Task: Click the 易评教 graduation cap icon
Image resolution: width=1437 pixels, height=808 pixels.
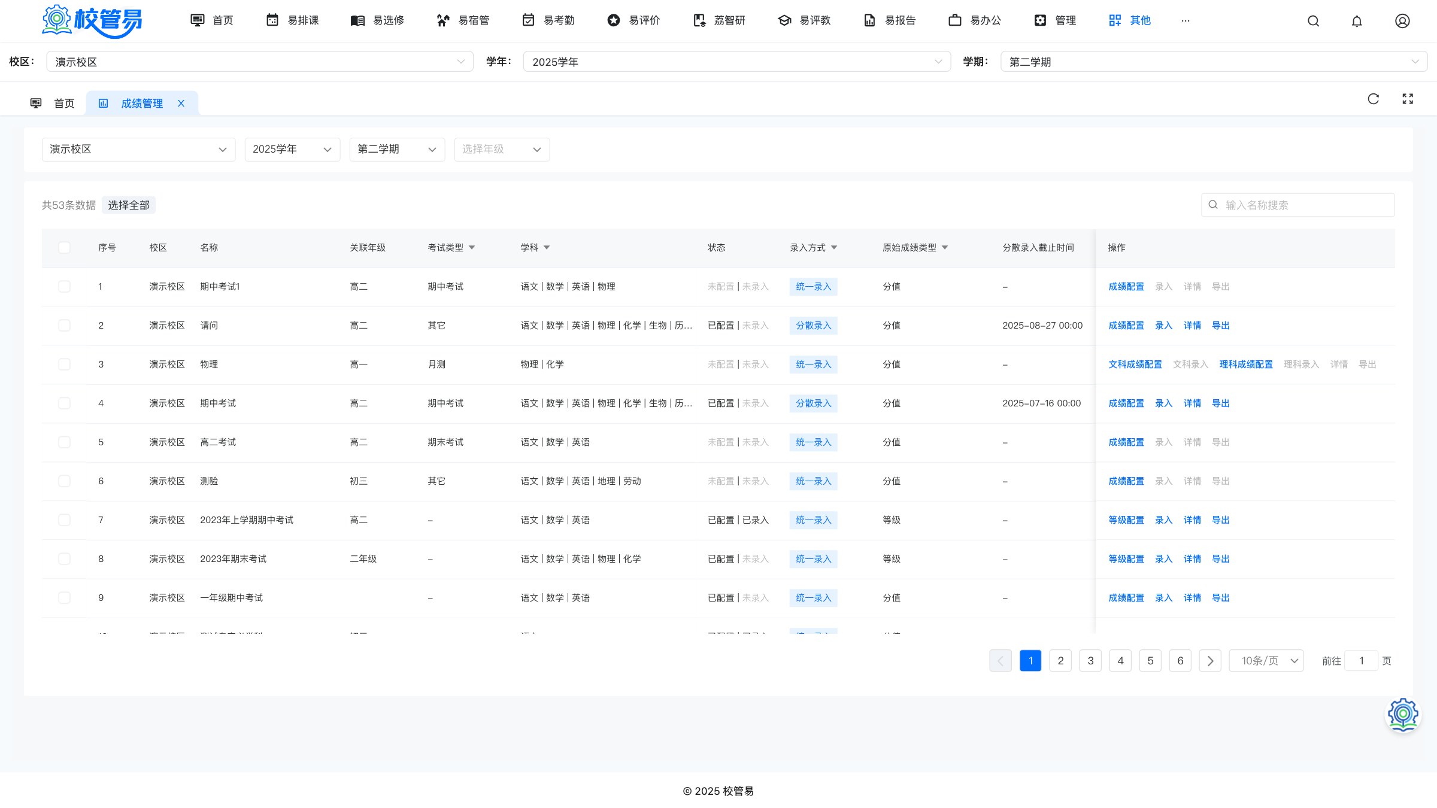Action: click(784, 20)
